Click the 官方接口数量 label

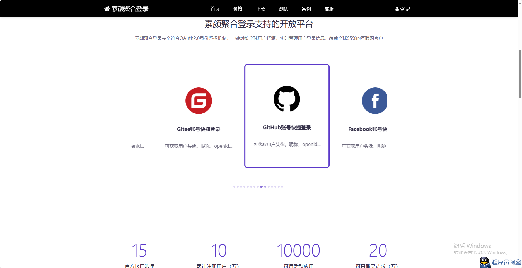(140, 266)
